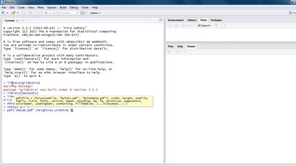Open the Plots menu
This screenshot has width=296, height=166.
tap(40, 7)
